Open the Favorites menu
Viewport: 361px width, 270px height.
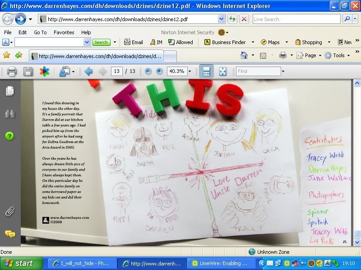click(x=64, y=32)
